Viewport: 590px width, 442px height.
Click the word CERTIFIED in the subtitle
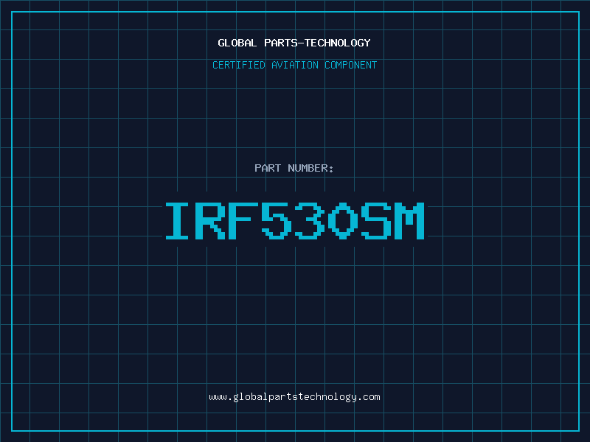(x=239, y=65)
